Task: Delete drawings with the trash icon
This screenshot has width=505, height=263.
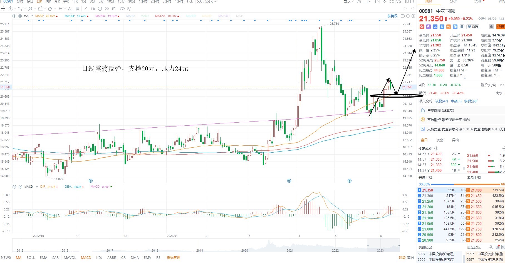Action: (114, 9)
